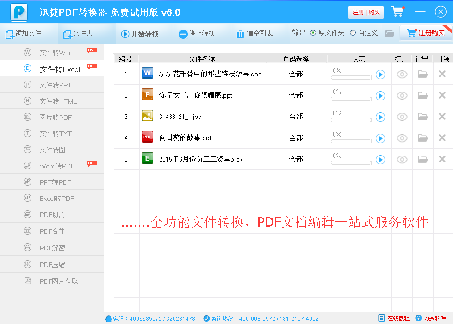This screenshot has width=453, height=324.
Task: Delete the .xlsx file from list
Action: (x=442, y=159)
